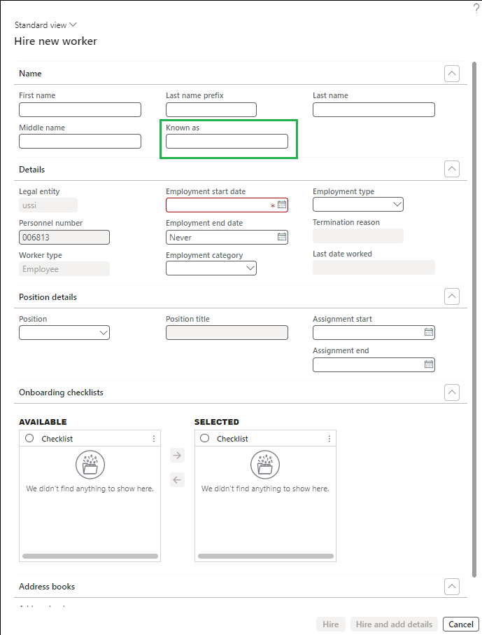Click the Known as input field
The width and height of the screenshot is (482, 635).
coord(227,142)
